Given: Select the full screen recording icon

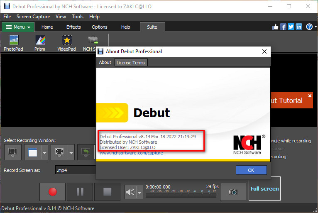Looking at the screenshot, I should pos(59,152).
